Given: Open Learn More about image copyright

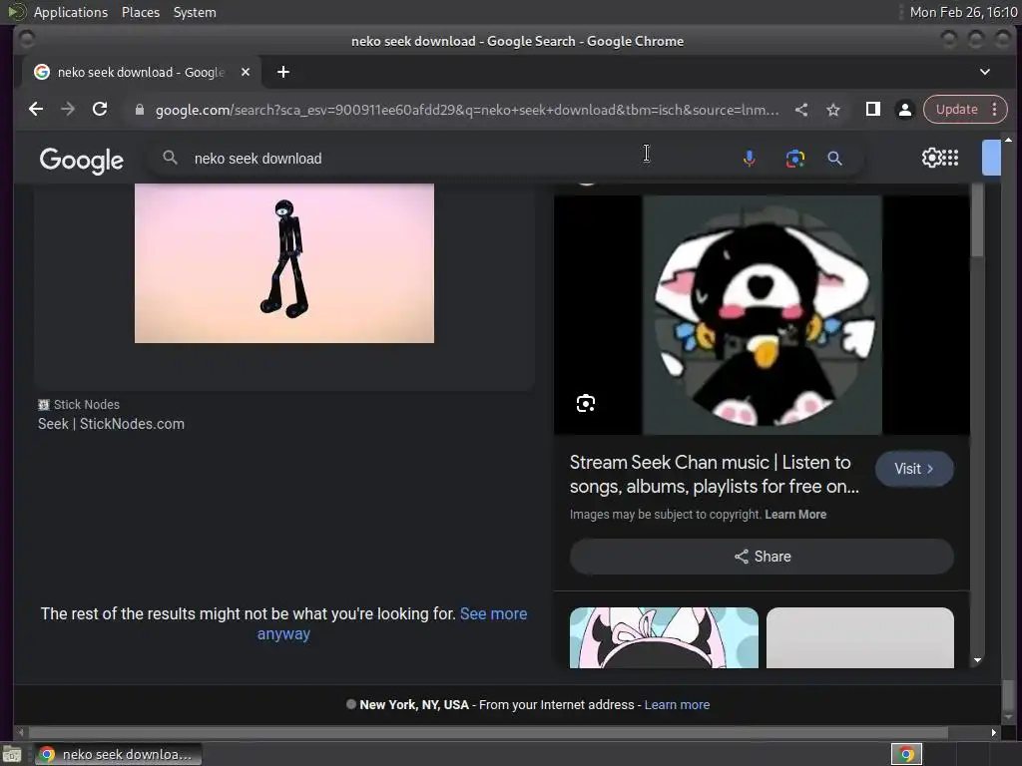Looking at the screenshot, I should 795,515.
